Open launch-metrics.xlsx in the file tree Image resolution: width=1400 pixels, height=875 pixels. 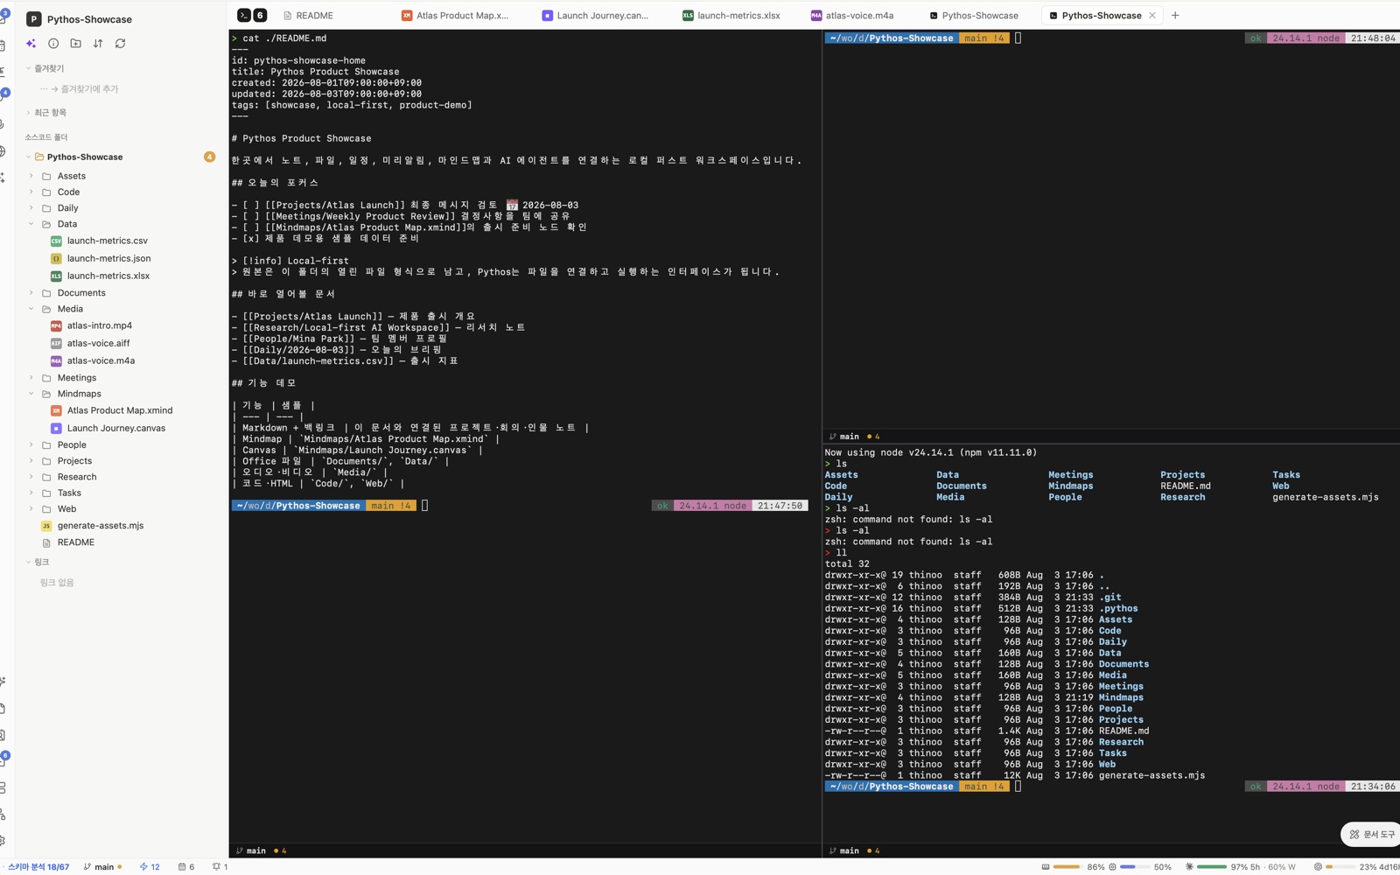coord(108,276)
